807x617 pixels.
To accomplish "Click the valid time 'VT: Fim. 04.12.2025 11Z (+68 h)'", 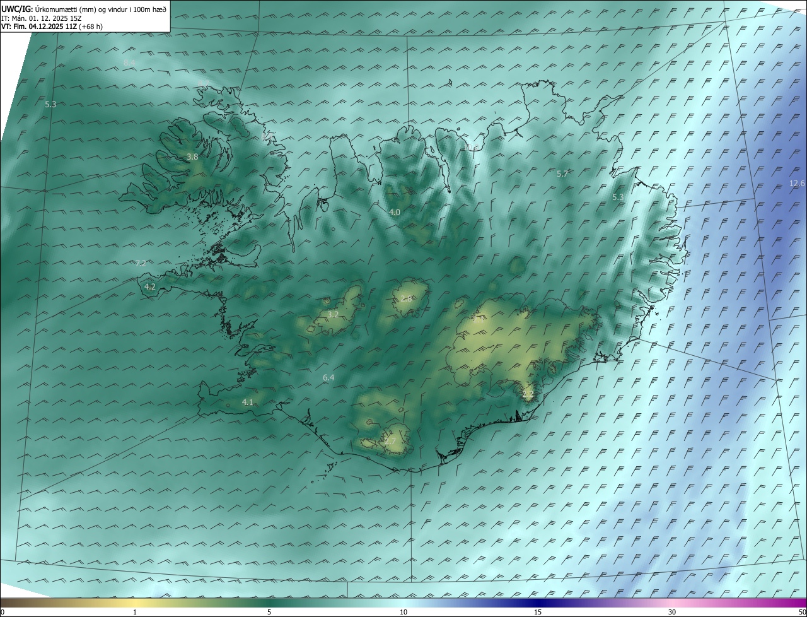I will tap(52, 26).
